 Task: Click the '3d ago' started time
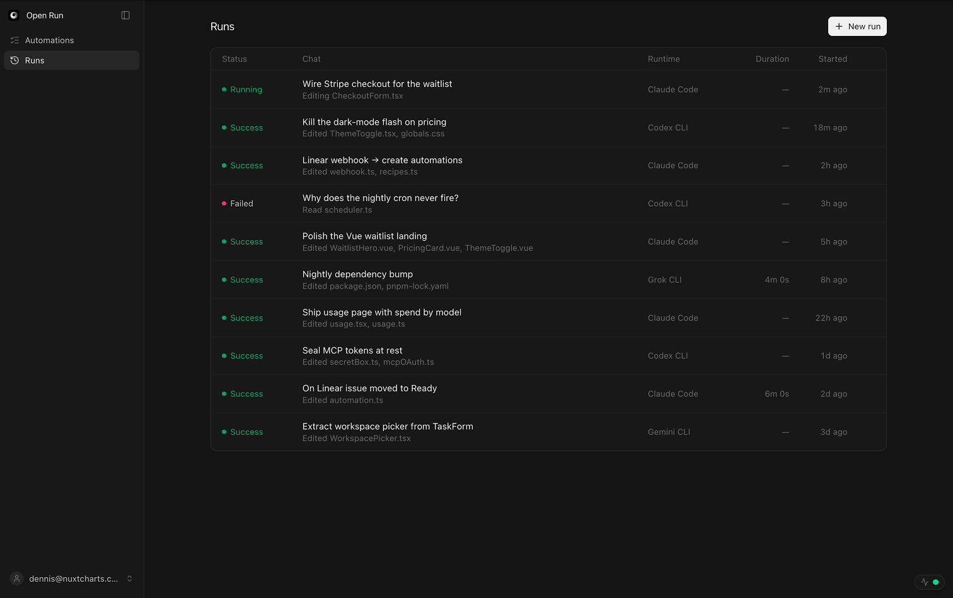pos(833,432)
